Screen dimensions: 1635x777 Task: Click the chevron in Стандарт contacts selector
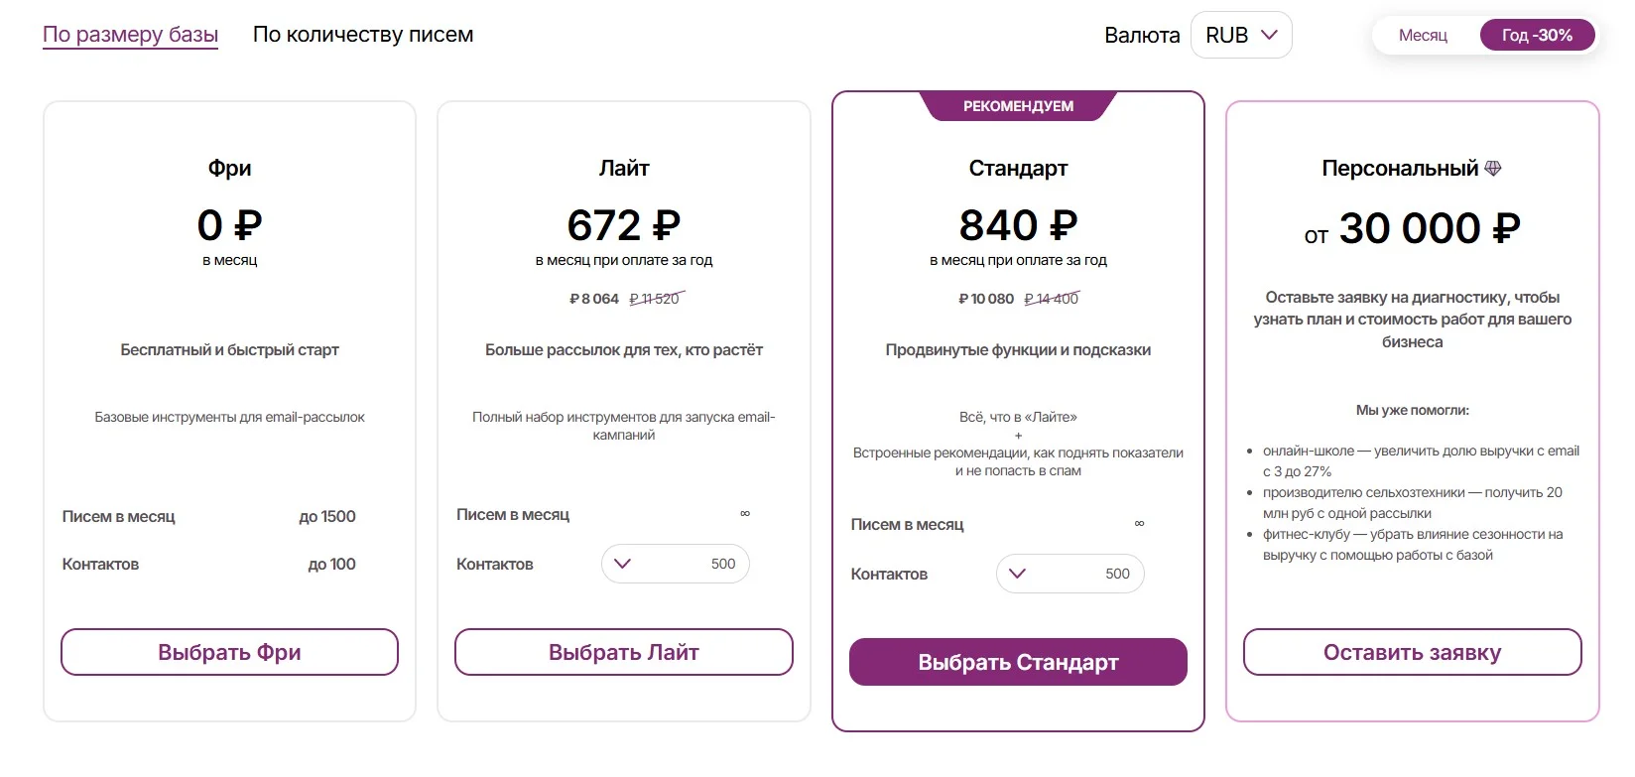pyautogui.click(x=1017, y=574)
